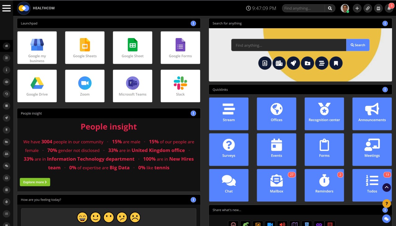Expand the hamburger navigation menu

point(6,8)
